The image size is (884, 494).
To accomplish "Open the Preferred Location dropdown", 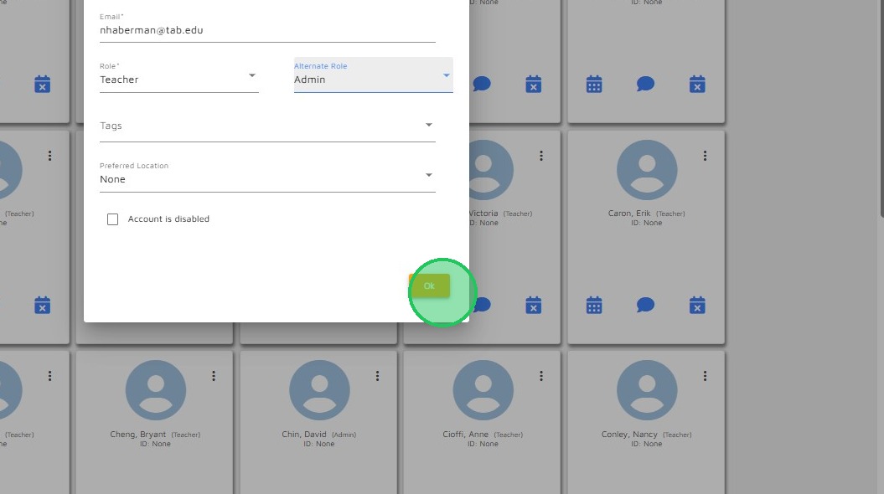I will [267, 175].
